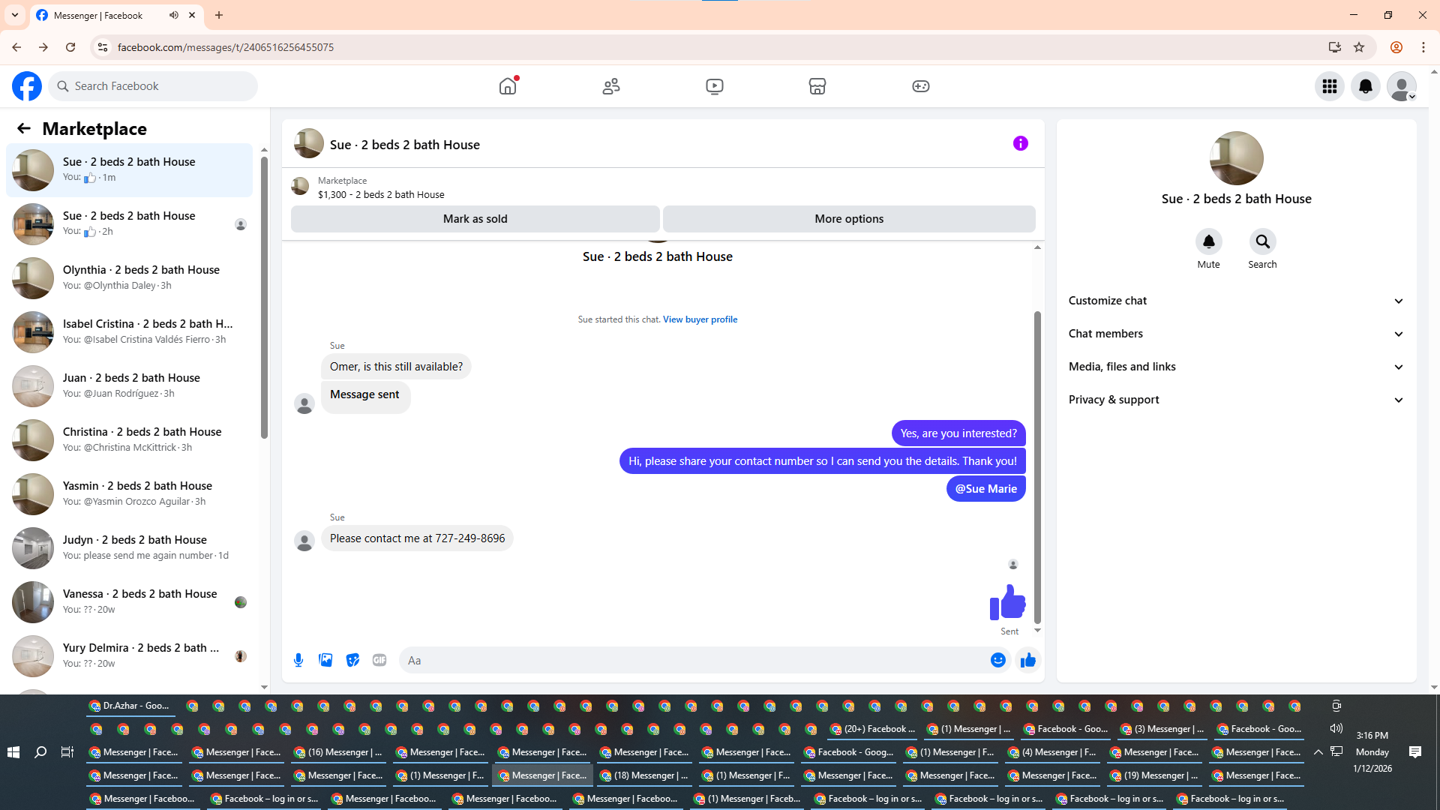Viewport: 1440px width, 810px height.
Task: Expand Chat members section
Action: coord(1236,334)
